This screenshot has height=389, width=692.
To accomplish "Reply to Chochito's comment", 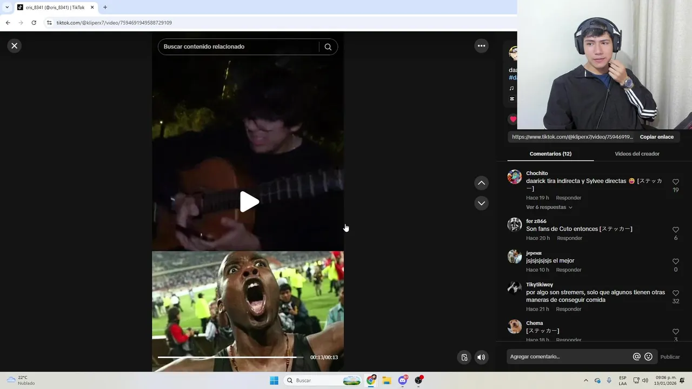I will pyautogui.click(x=569, y=198).
